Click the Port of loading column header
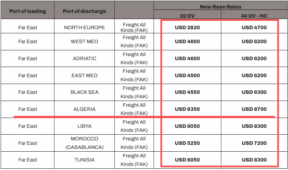 (x=28, y=11)
